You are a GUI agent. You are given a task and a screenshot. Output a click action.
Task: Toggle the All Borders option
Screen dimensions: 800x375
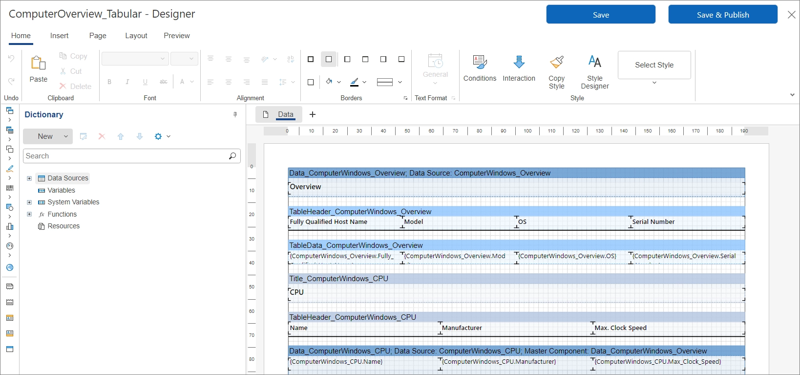tap(311, 59)
